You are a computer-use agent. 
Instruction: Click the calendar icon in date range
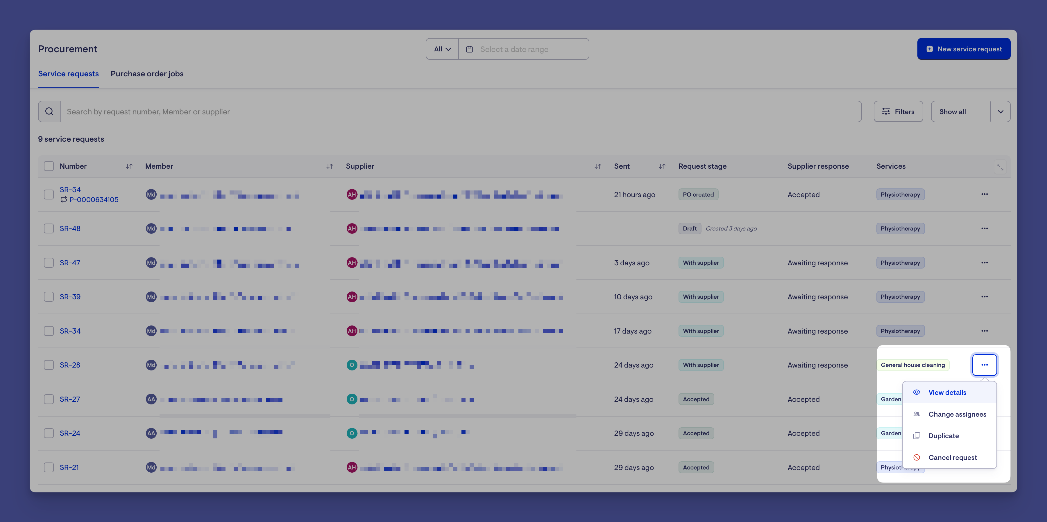pos(469,49)
